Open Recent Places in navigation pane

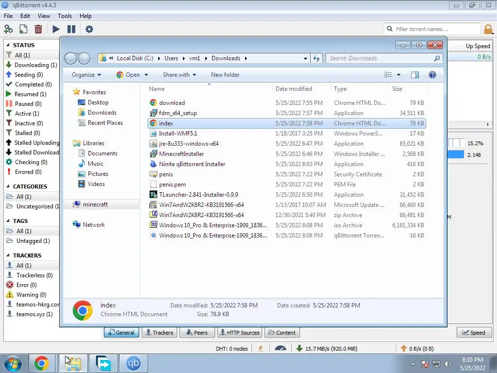pos(105,123)
